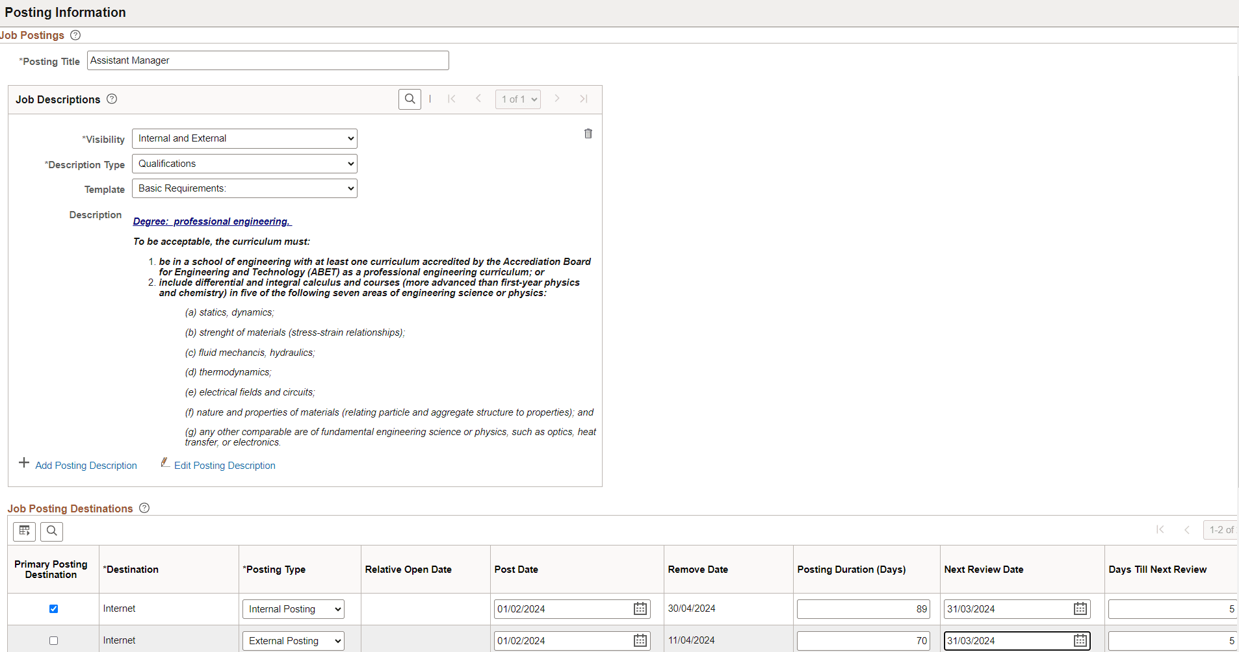Open the grid personalize icon in destinations grid

[x=24, y=531]
